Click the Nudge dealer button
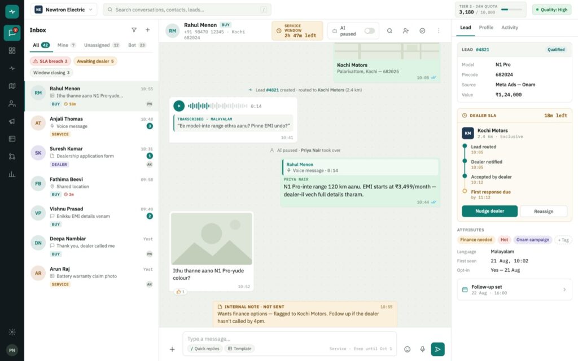 (489, 211)
